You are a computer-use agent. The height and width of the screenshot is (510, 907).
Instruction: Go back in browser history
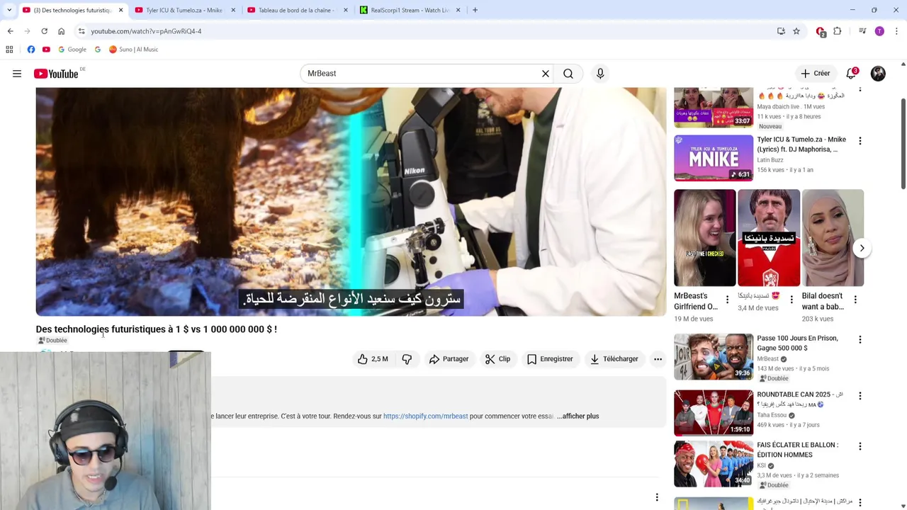point(10,31)
